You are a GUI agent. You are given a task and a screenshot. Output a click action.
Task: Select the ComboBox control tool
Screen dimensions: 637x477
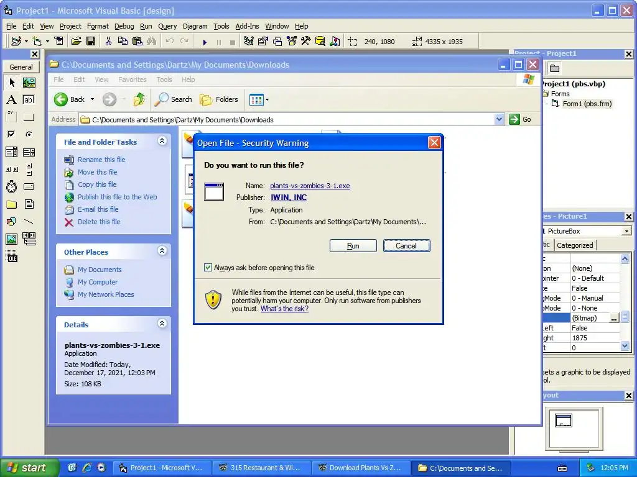12,152
